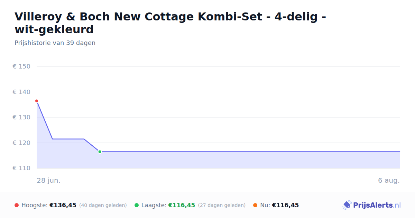
Task: Click the product title Villeroy & Boch heading
Action: (x=170, y=23)
